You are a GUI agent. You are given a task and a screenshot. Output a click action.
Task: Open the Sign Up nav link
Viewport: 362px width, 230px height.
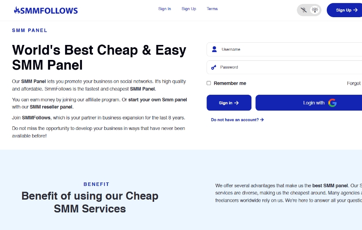coord(188,9)
